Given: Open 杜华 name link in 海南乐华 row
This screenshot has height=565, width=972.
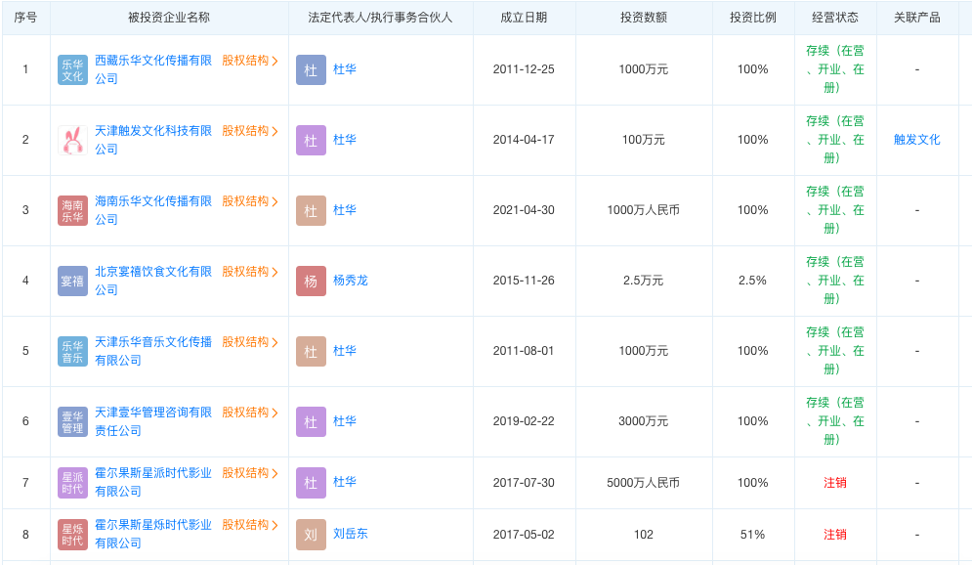Looking at the screenshot, I should point(345,210).
